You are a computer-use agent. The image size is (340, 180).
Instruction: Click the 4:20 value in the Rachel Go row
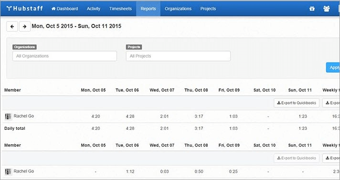tap(96, 116)
